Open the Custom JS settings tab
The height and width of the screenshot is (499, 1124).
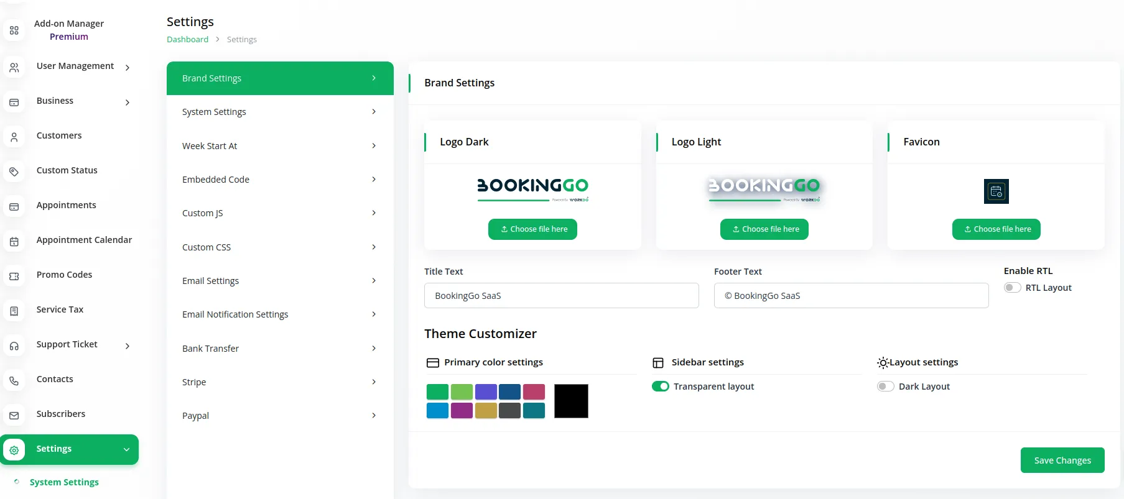(280, 213)
